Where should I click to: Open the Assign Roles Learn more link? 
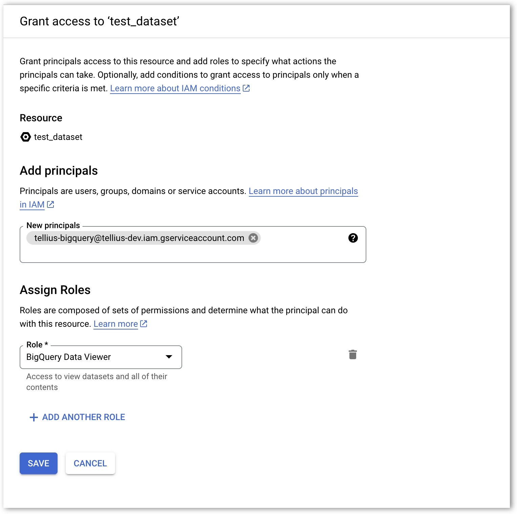pyautogui.click(x=115, y=324)
